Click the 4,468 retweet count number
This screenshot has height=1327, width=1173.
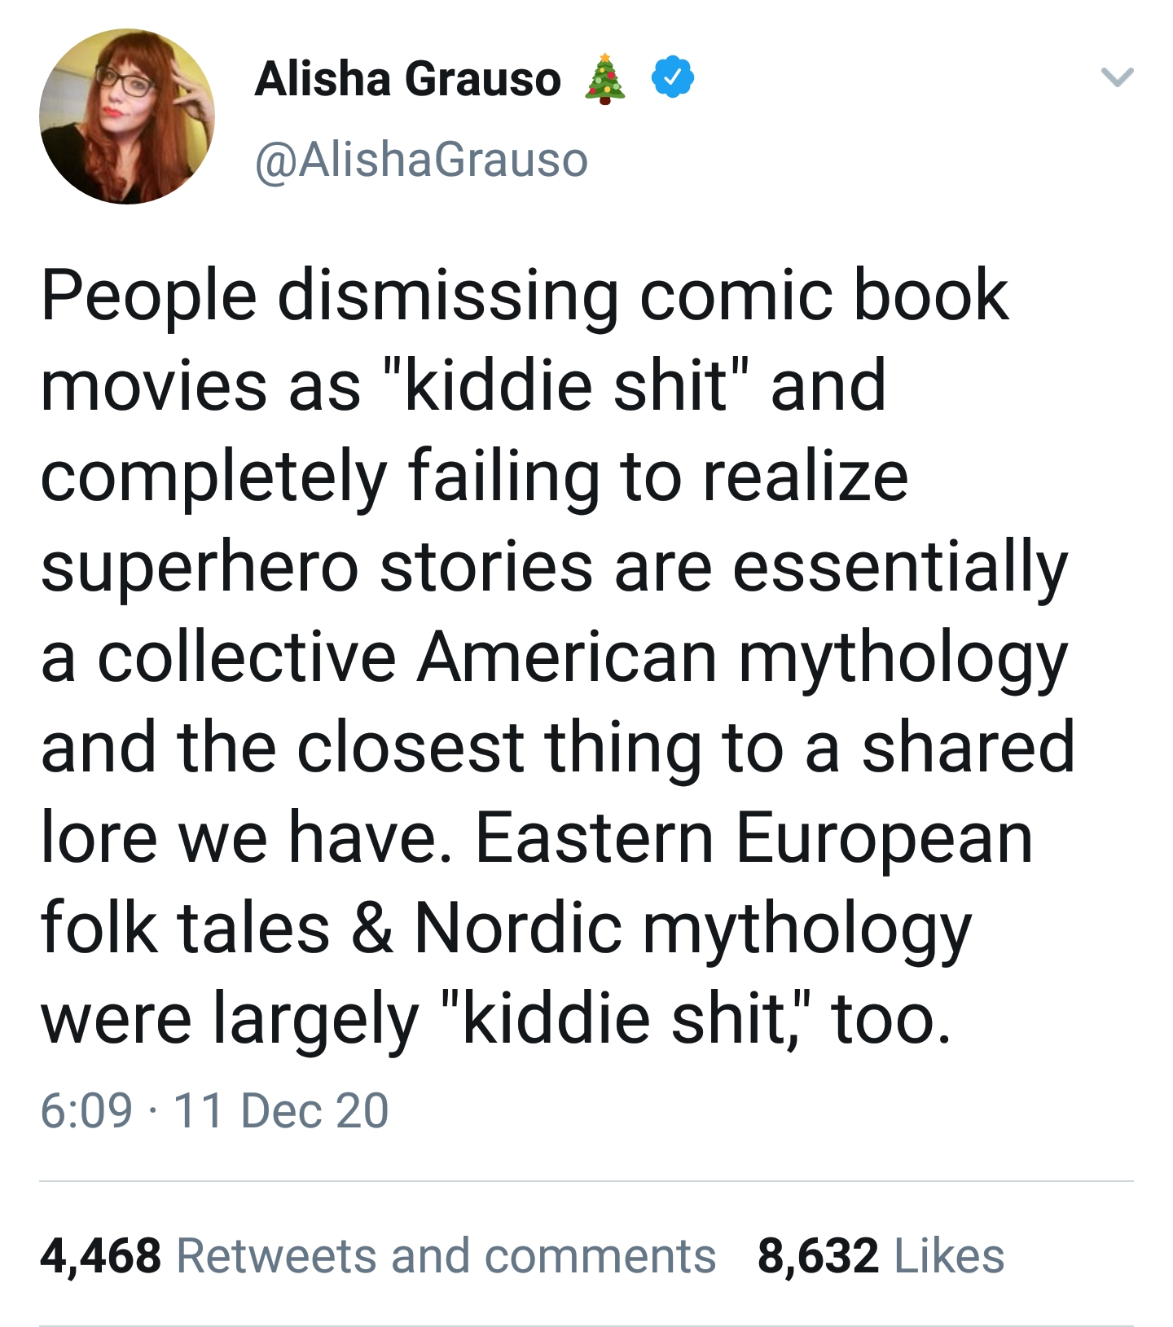(x=100, y=1255)
